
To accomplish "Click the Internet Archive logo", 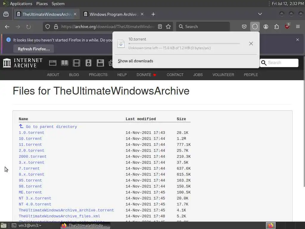I will [23, 63].
